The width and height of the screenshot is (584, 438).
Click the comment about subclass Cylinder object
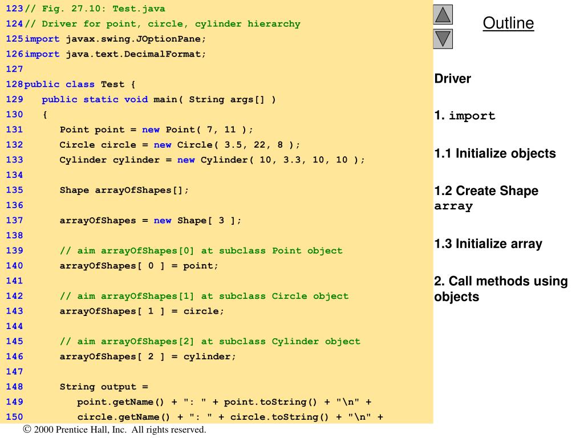[210, 342]
